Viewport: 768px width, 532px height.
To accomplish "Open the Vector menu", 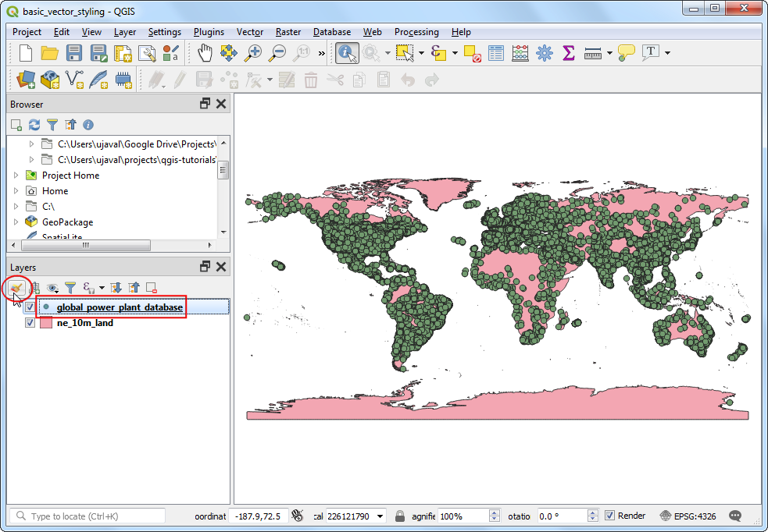I will (250, 32).
